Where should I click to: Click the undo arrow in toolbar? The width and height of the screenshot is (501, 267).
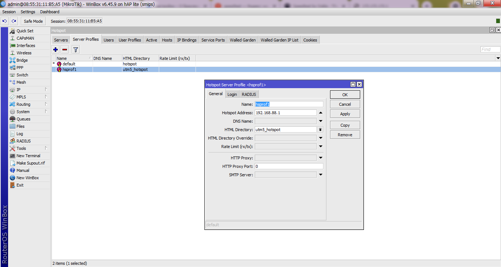coord(5,21)
